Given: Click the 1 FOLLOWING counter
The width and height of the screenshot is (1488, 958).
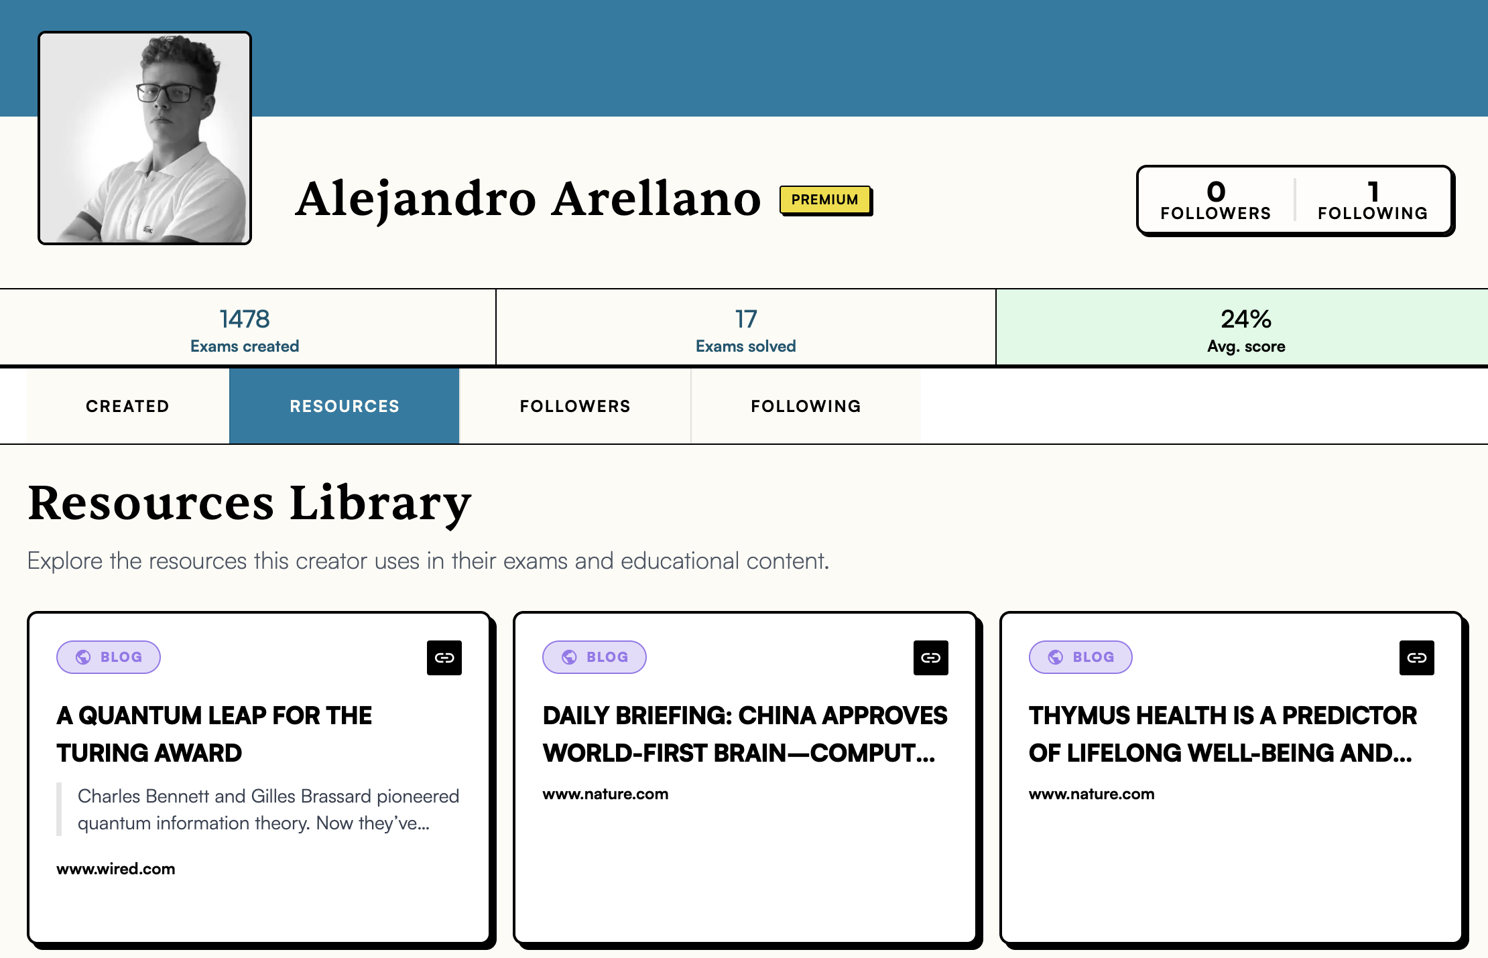Looking at the screenshot, I should (x=1373, y=200).
